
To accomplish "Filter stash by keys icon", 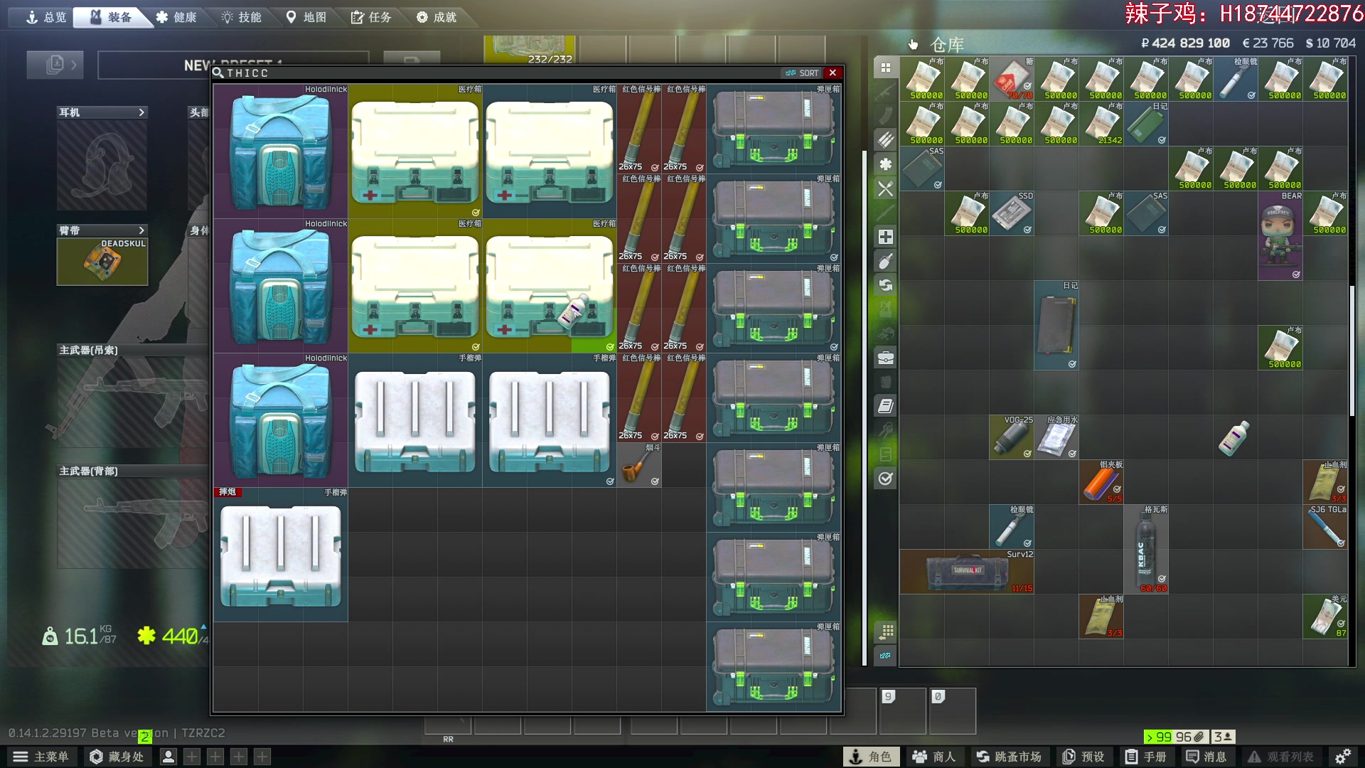I will 885,430.
